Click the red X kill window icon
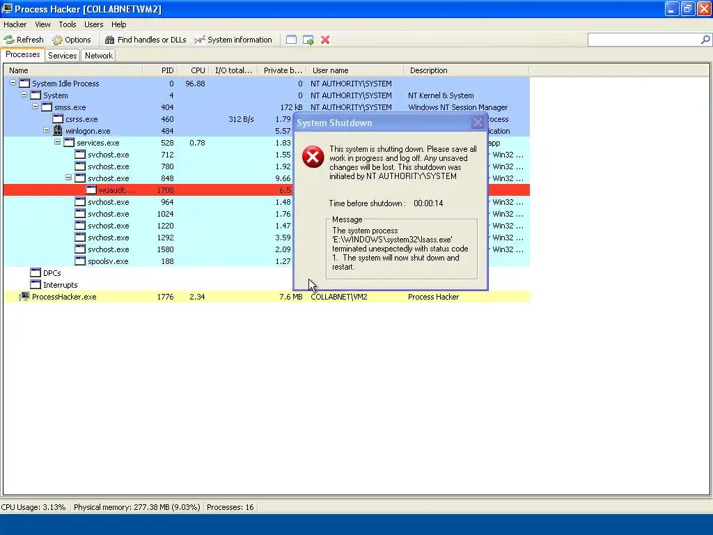The image size is (713, 535). pyautogui.click(x=325, y=40)
